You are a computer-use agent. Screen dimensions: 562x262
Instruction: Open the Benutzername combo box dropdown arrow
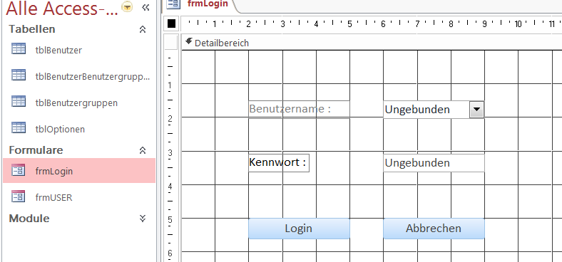click(x=476, y=110)
